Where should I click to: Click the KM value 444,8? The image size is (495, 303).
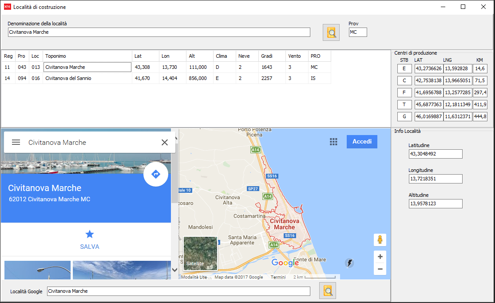tap(480, 116)
